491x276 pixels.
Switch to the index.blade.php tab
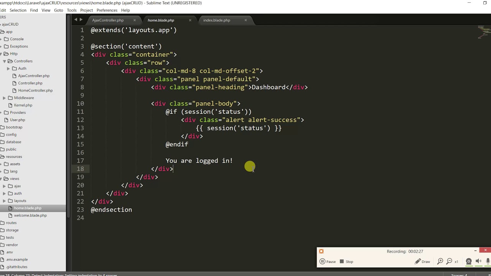[217, 20]
